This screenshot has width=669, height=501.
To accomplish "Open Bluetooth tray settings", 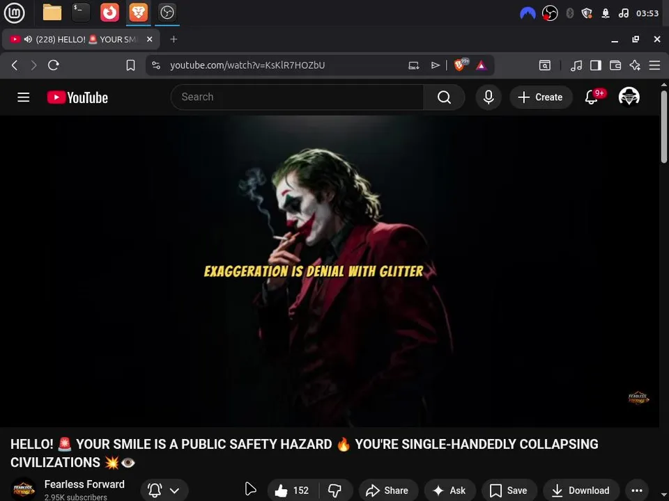I will 569,14.
